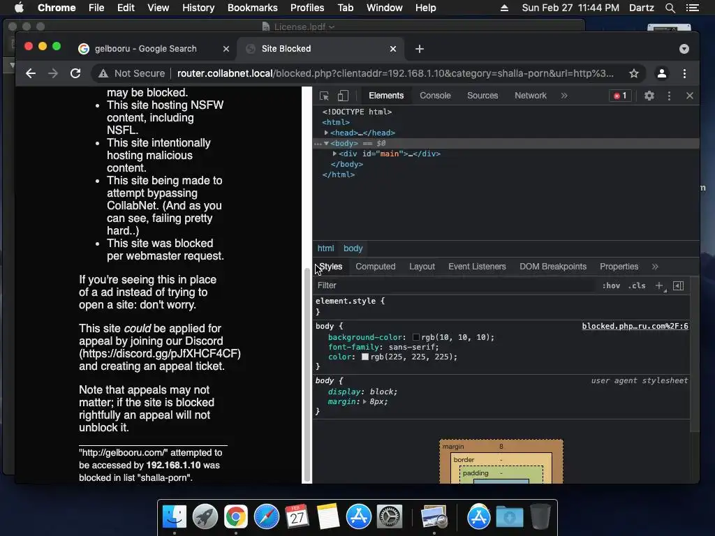Open the Event Listeners tab
The width and height of the screenshot is (715, 536).
[477, 267]
